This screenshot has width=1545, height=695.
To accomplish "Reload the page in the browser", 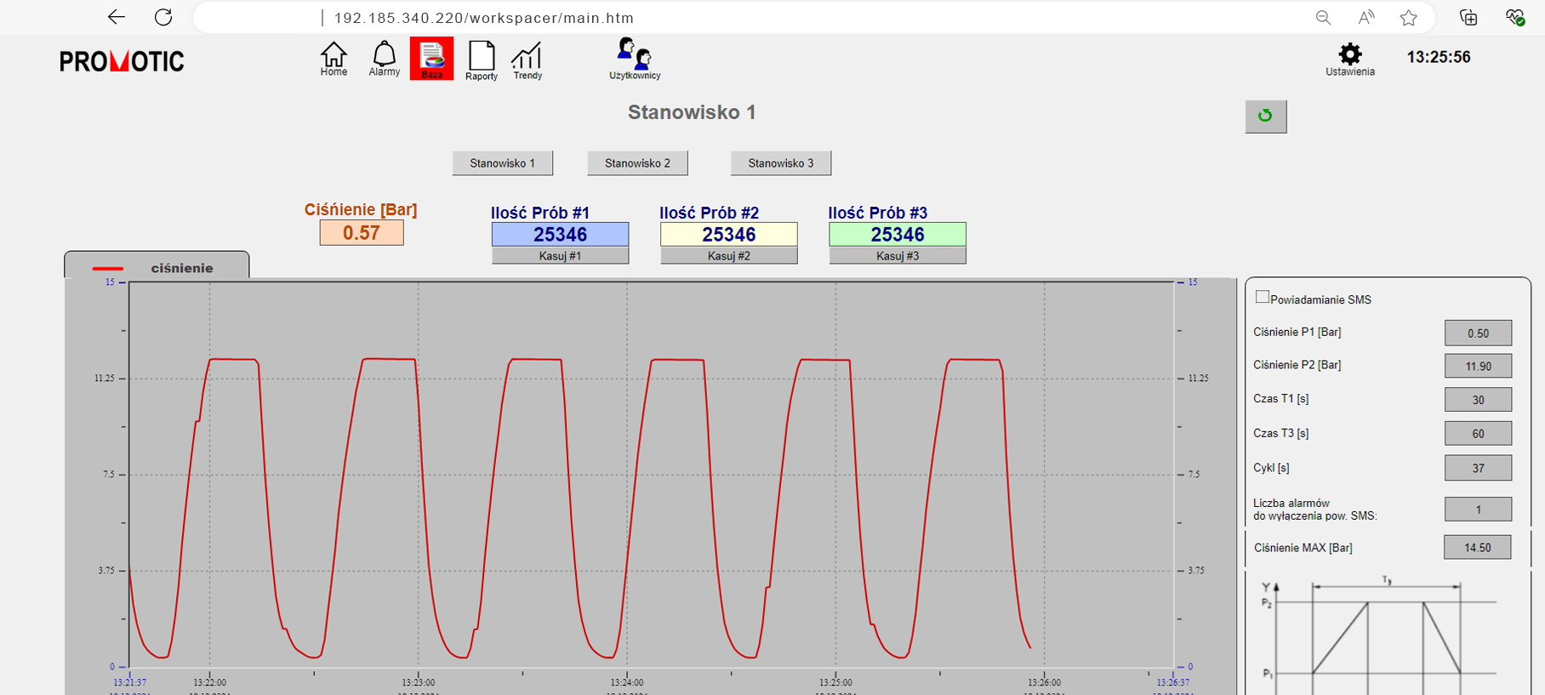I will [x=163, y=17].
